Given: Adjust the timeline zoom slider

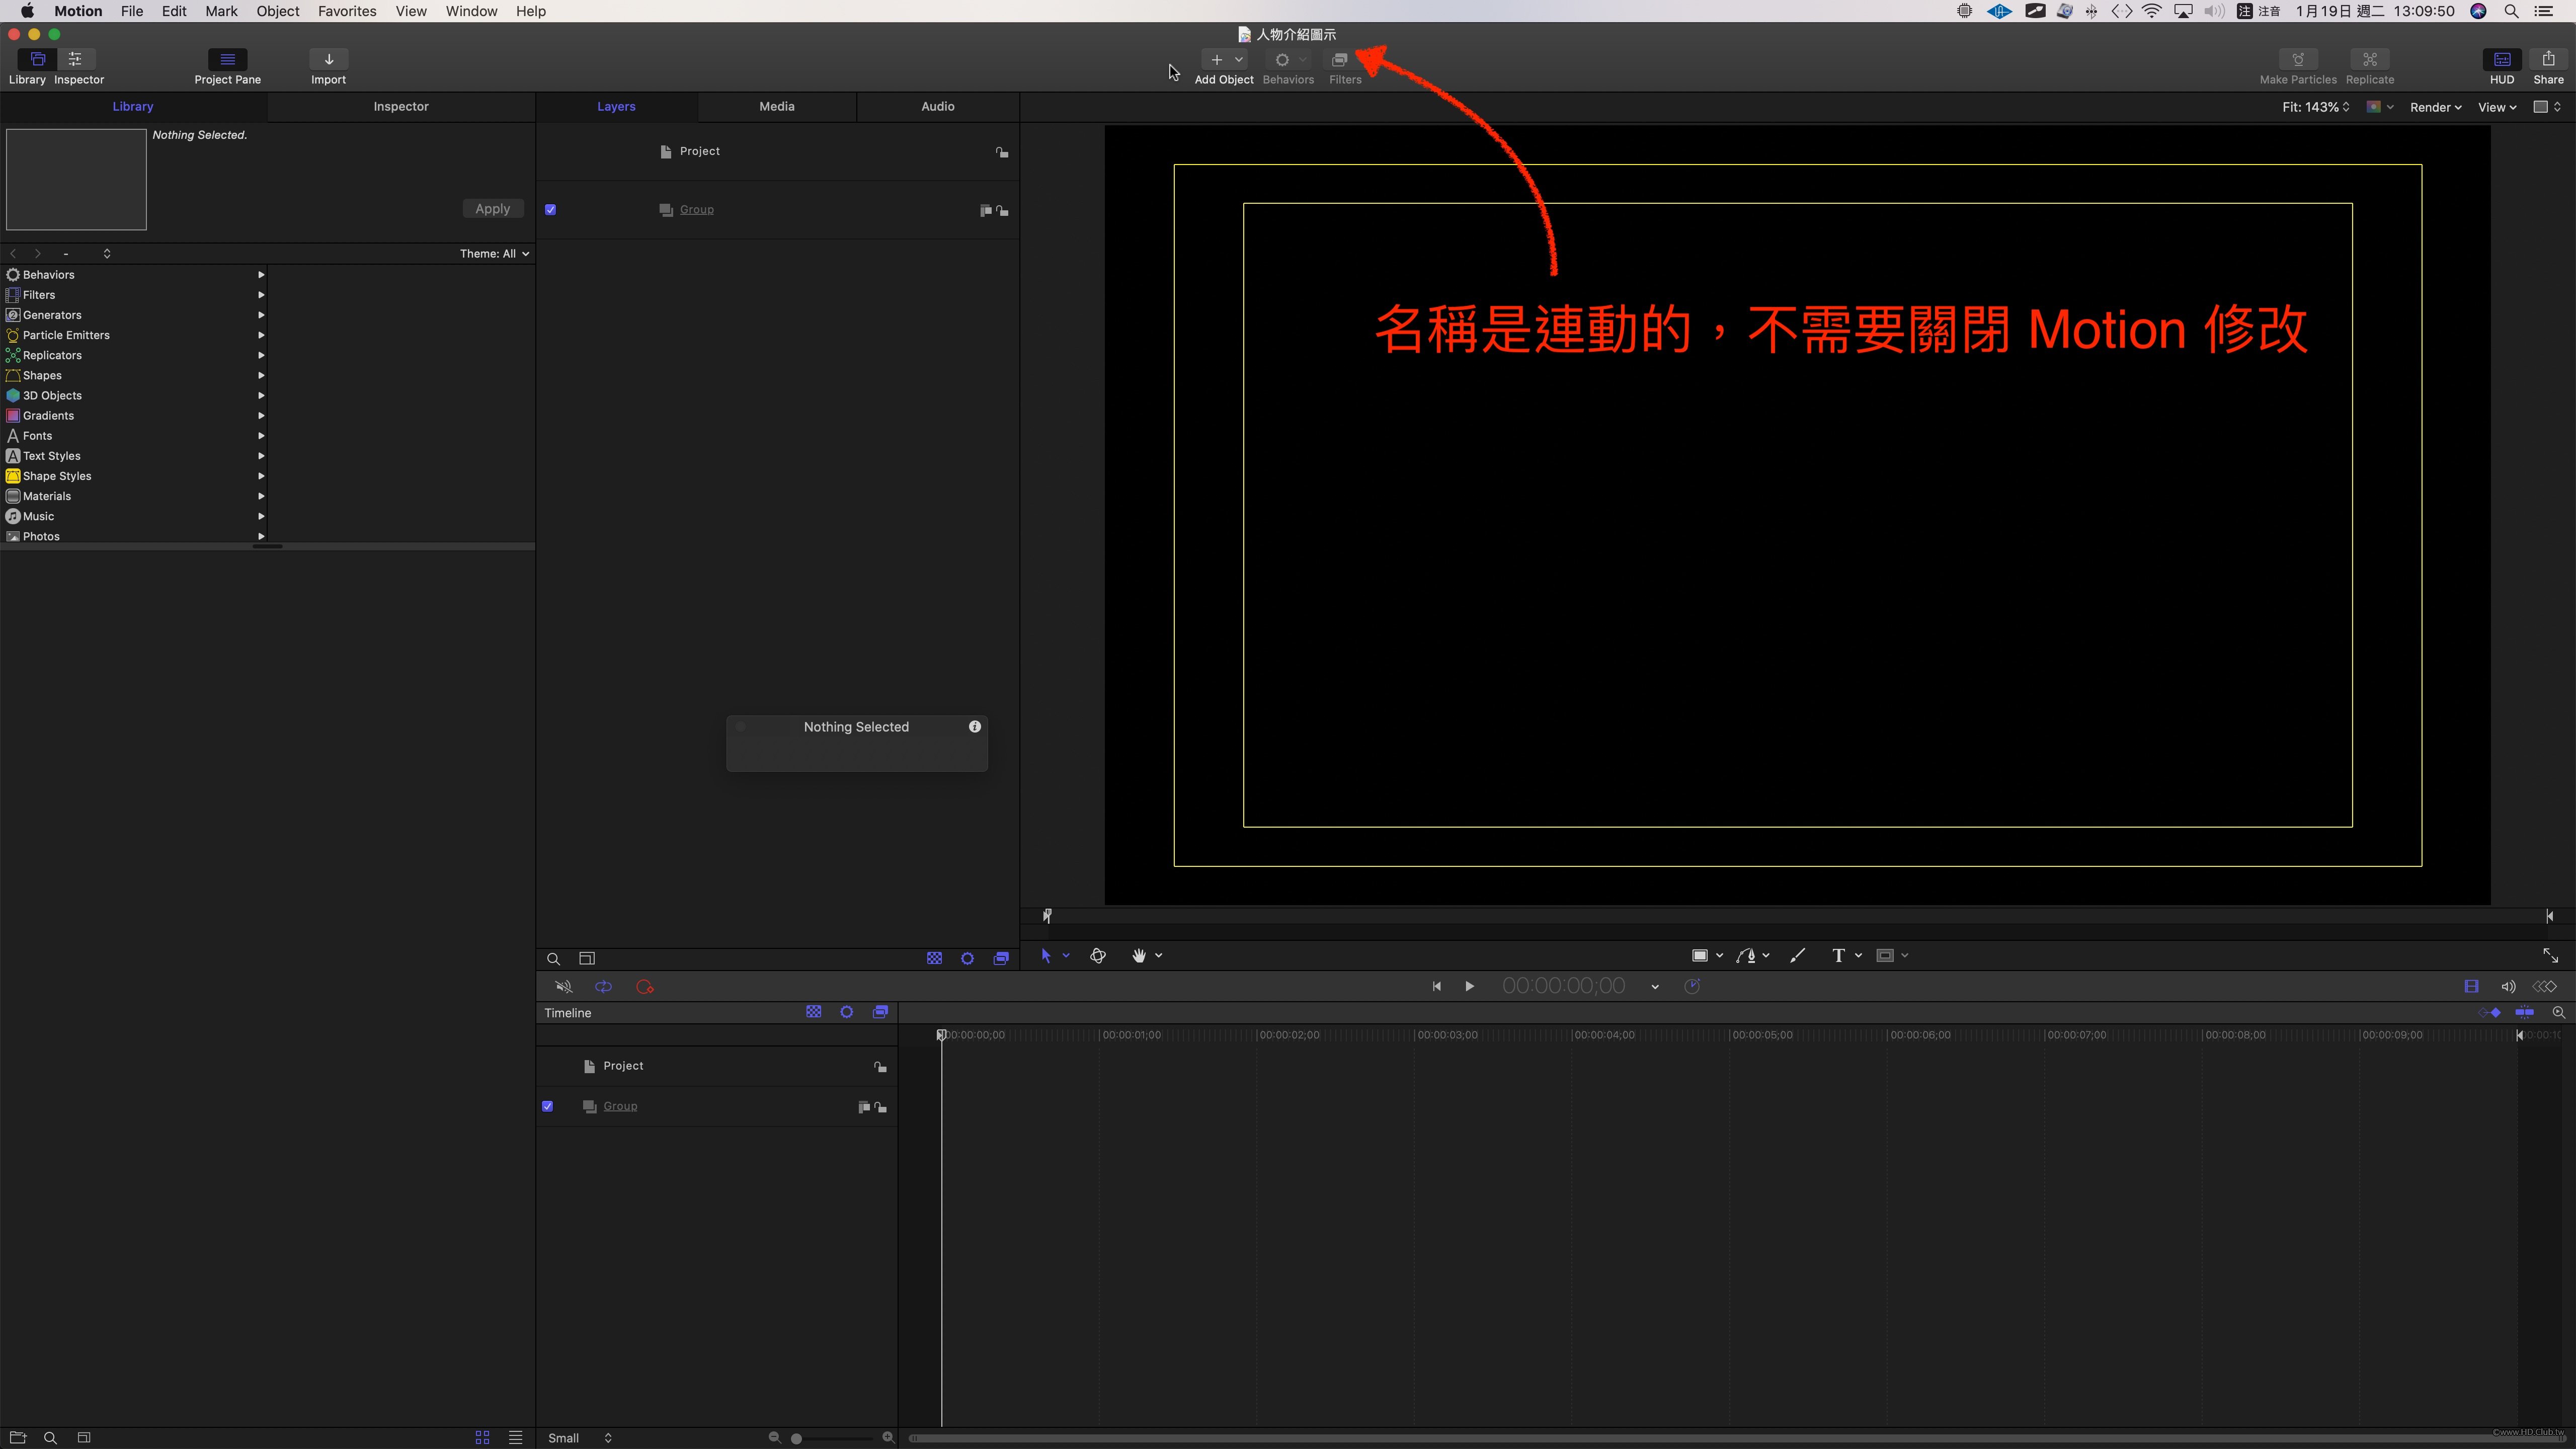Looking at the screenshot, I should coord(796,1438).
